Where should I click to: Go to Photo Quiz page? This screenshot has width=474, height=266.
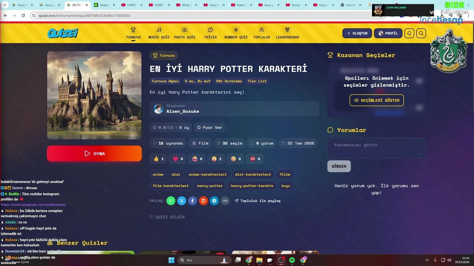click(184, 33)
